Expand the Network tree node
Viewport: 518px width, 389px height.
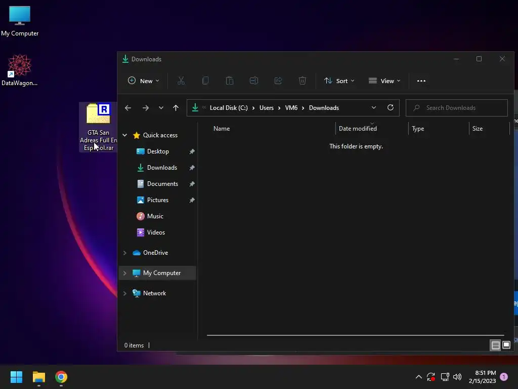pos(125,293)
